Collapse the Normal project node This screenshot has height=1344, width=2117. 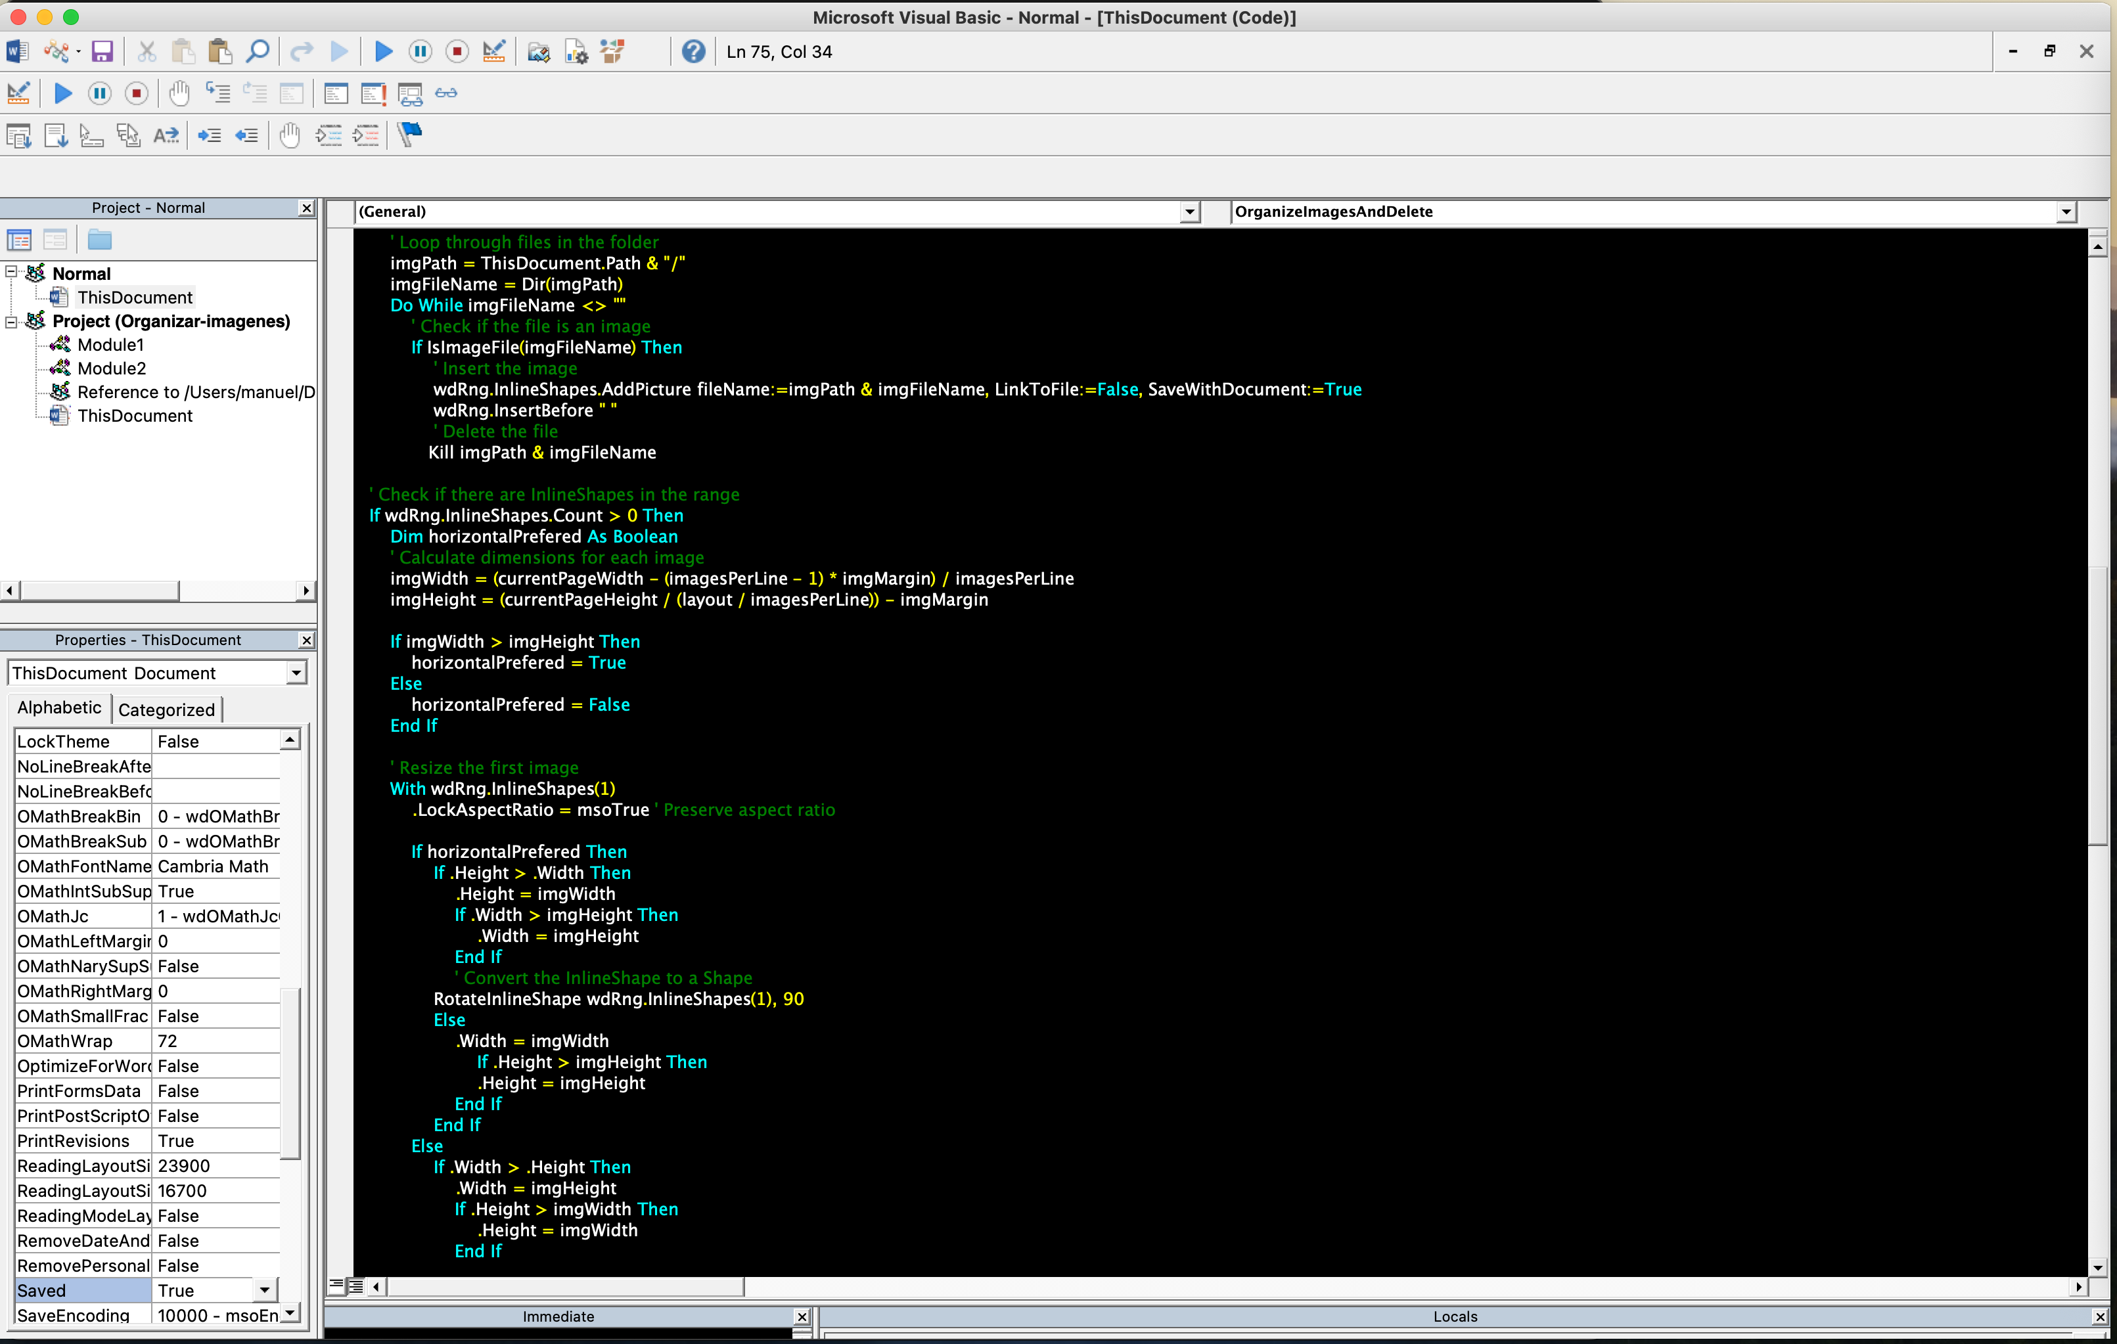click(10, 273)
